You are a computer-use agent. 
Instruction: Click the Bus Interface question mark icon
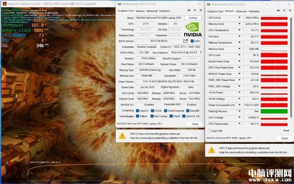click(201, 52)
